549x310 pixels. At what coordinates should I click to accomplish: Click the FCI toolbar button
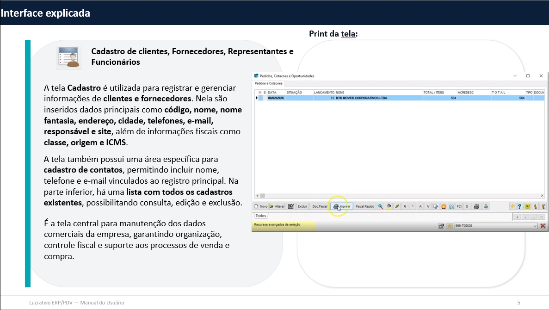click(x=459, y=206)
